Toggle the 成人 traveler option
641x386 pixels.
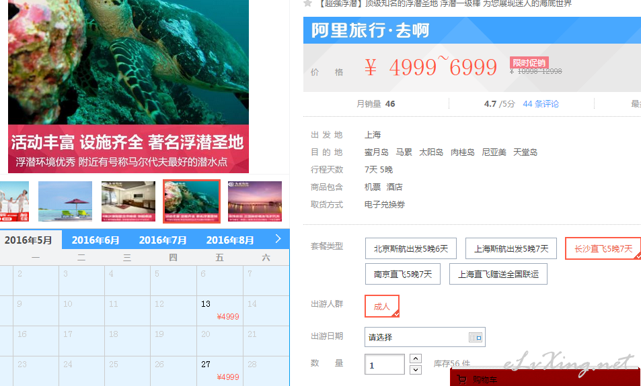point(382,306)
